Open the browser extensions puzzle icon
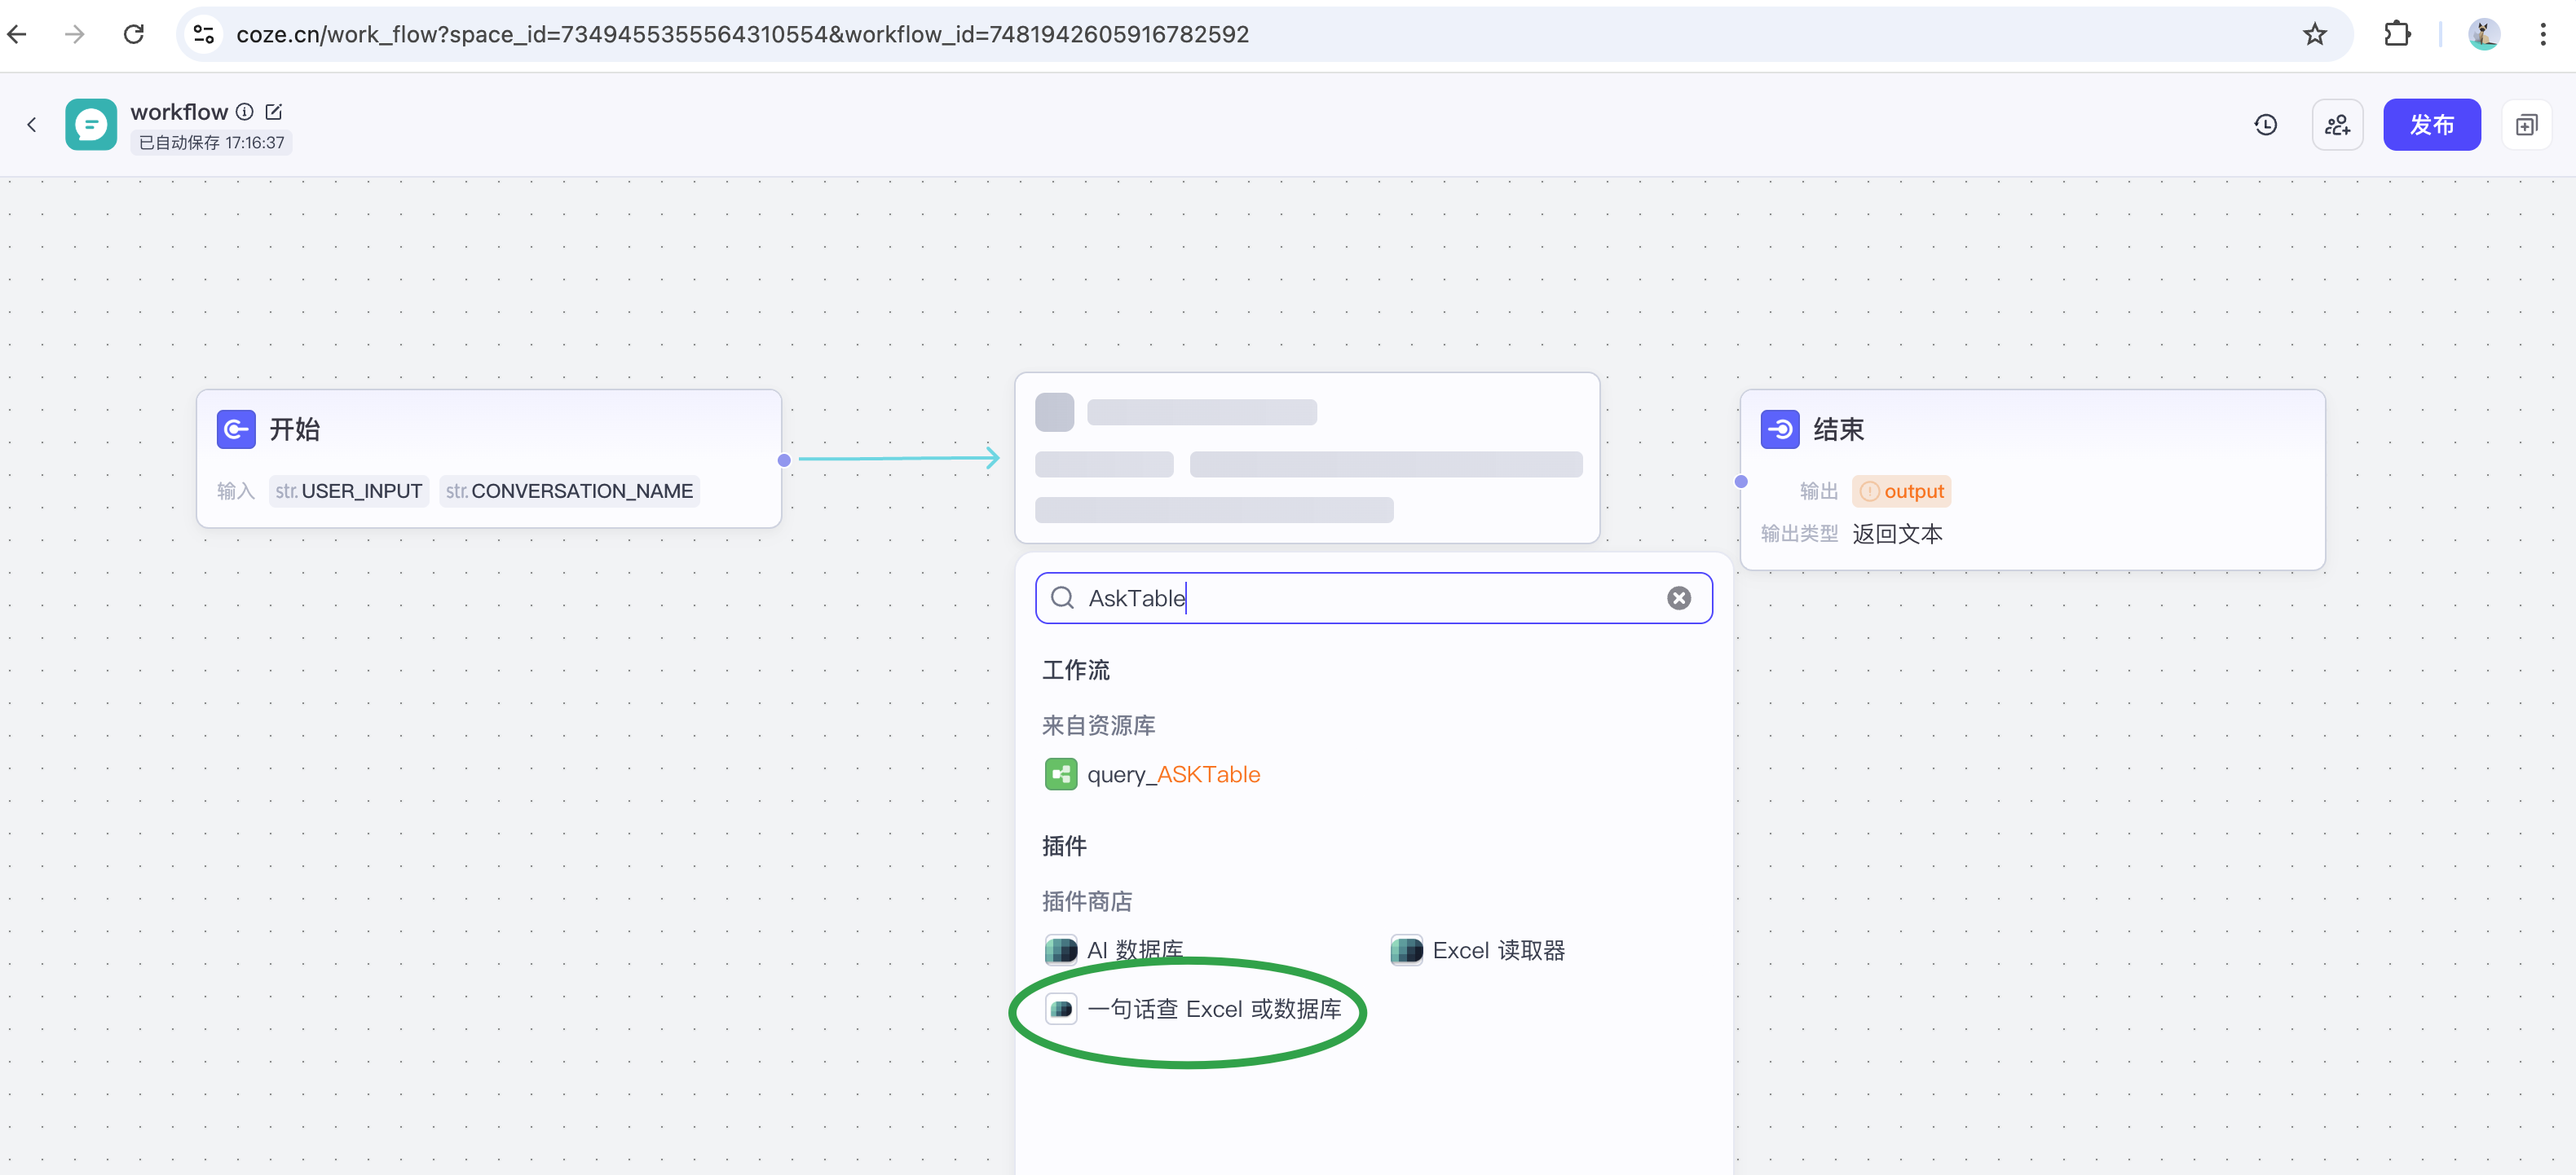This screenshot has height=1175, width=2576. [2397, 33]
